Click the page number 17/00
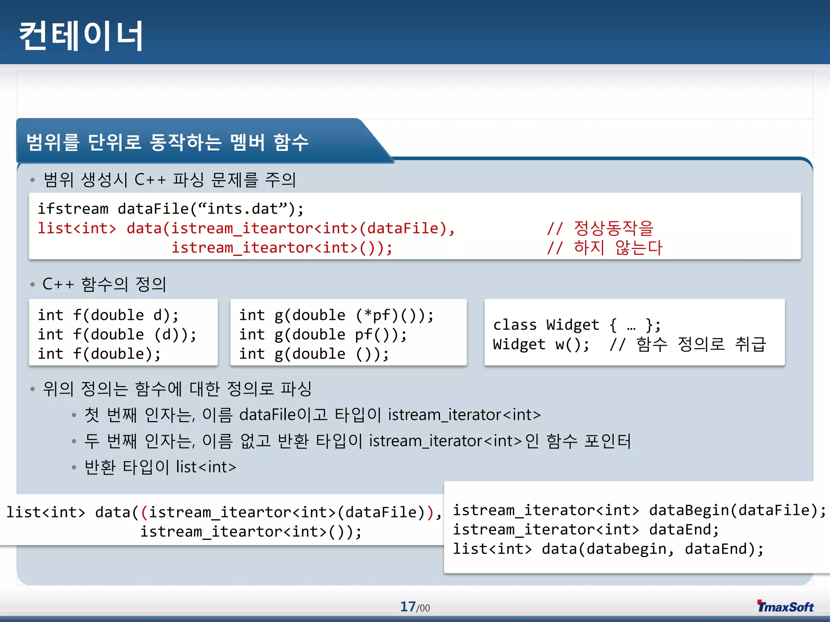830x622 pixels. (x=415, y=607)
